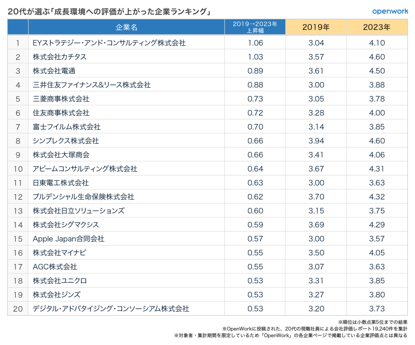Click 三井住友ファイナンス&リース株式会社 entry
This screenshot has height=345, width=415.
pos(92,85)
